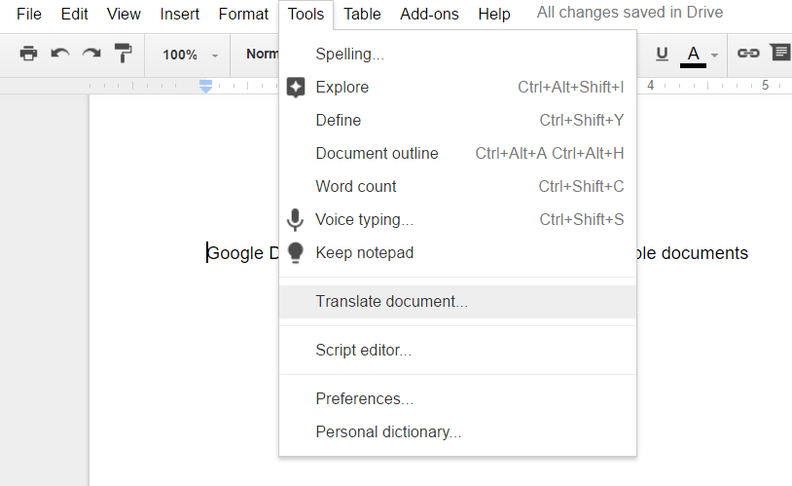Close the open Tools menu
The height and width of the screenshot is (486, 792).
pyautogui.click(x=306, y=15)
